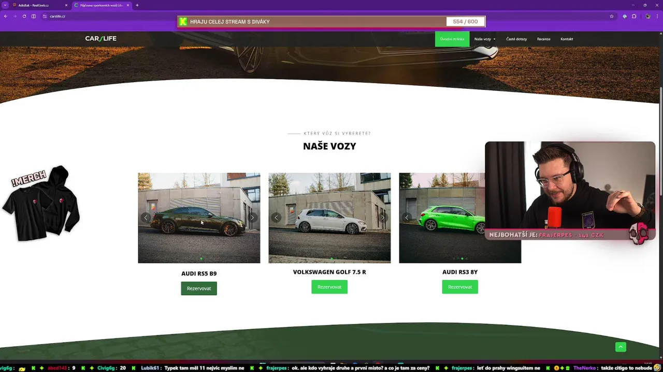Image resolution: width=663 pixels, height=372 pixels.
Task: Click the AUDI RS3 8Y title
Action: click(x=460, y=272)
